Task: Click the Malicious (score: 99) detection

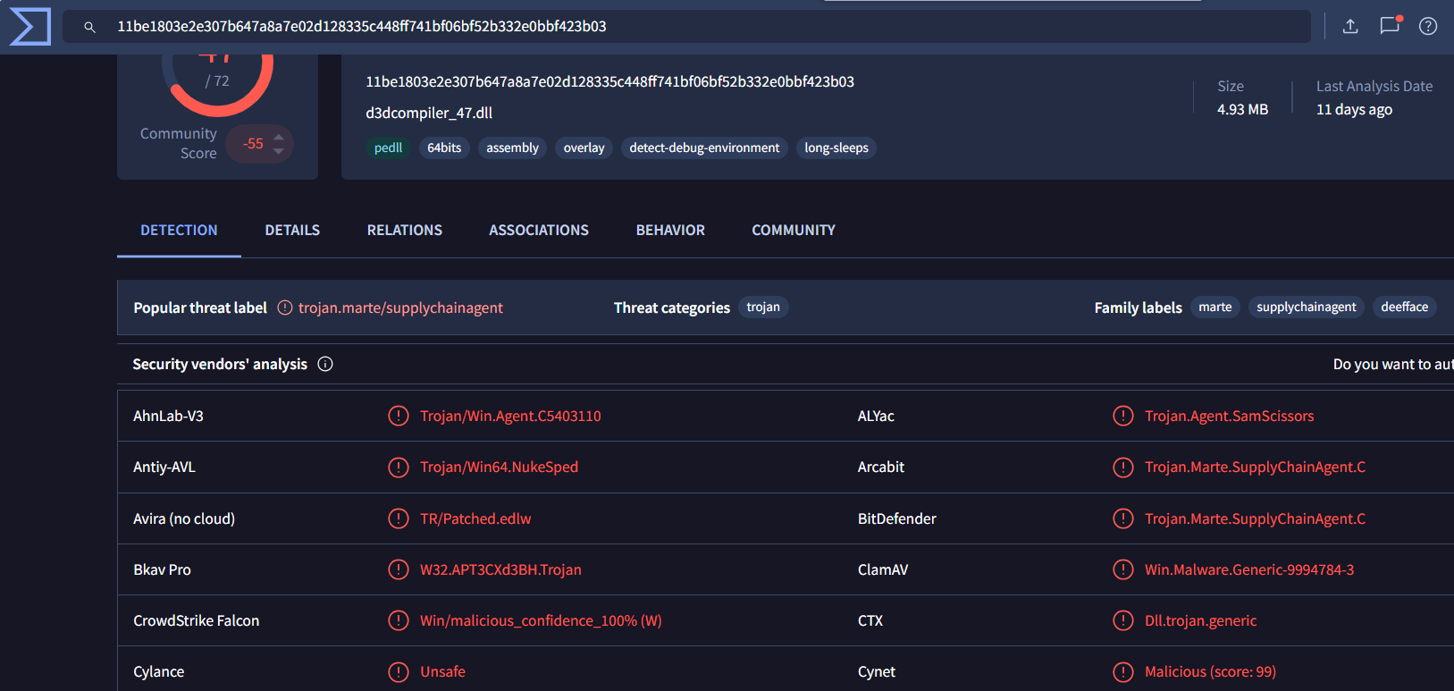Action: click(x=1210, y=671)
